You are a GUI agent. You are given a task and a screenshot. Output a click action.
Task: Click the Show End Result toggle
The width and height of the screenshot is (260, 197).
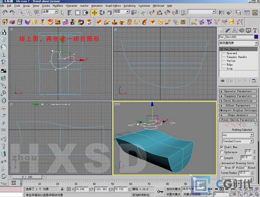click(231, 81)
